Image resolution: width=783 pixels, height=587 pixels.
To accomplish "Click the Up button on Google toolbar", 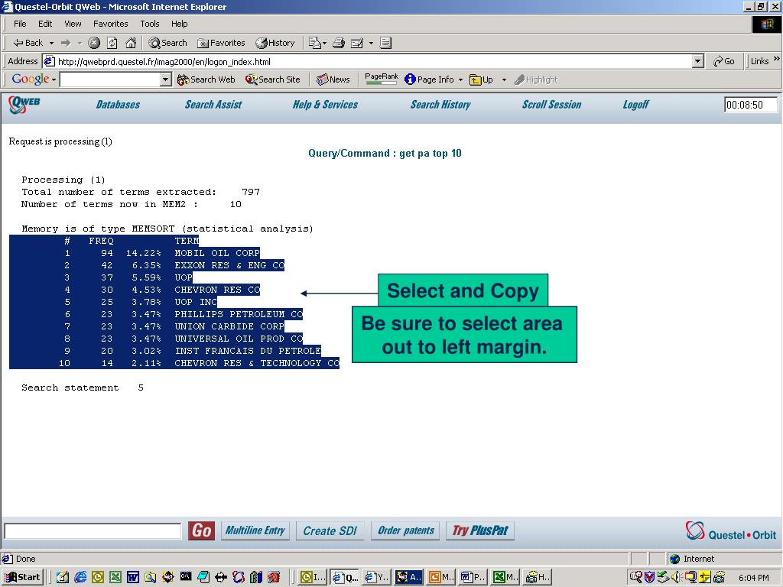I will [482, 79].
